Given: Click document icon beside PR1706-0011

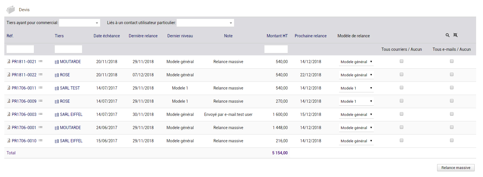Looking at the screenshot, I should point(9,88).
